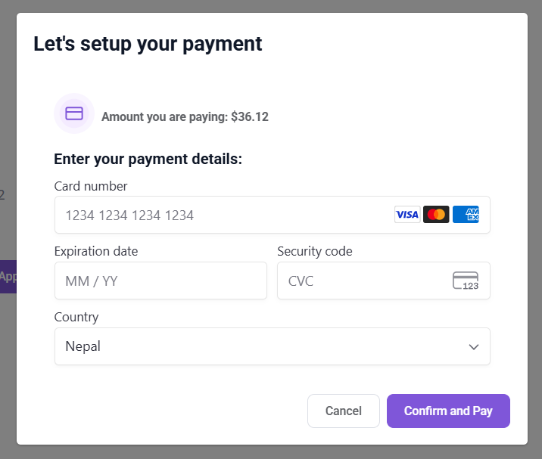Click the Mastercard logo
542x459 pixels.
click(x=436, y=215)
